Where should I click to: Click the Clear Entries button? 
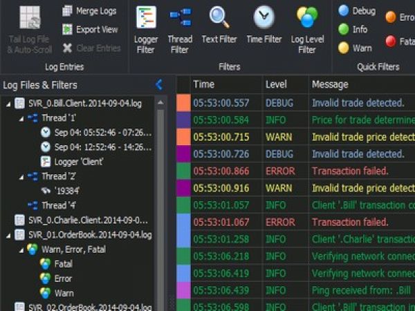coord(91,48)
